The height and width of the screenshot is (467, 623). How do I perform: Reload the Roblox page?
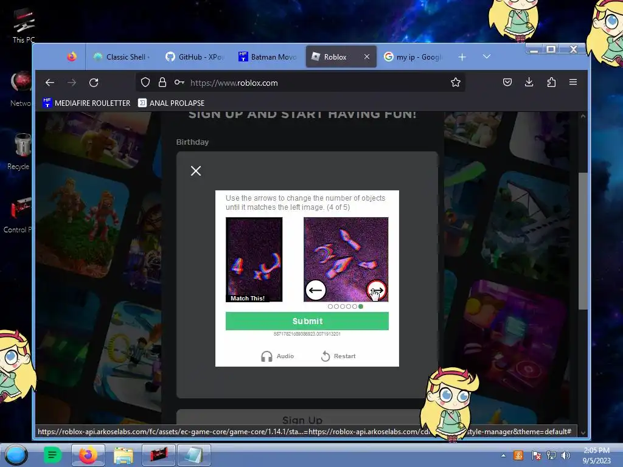click(x=94, y=83)
